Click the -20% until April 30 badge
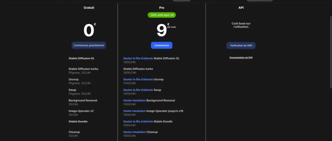The height and width of the screenshot is (141, 332). click(162, 15)
